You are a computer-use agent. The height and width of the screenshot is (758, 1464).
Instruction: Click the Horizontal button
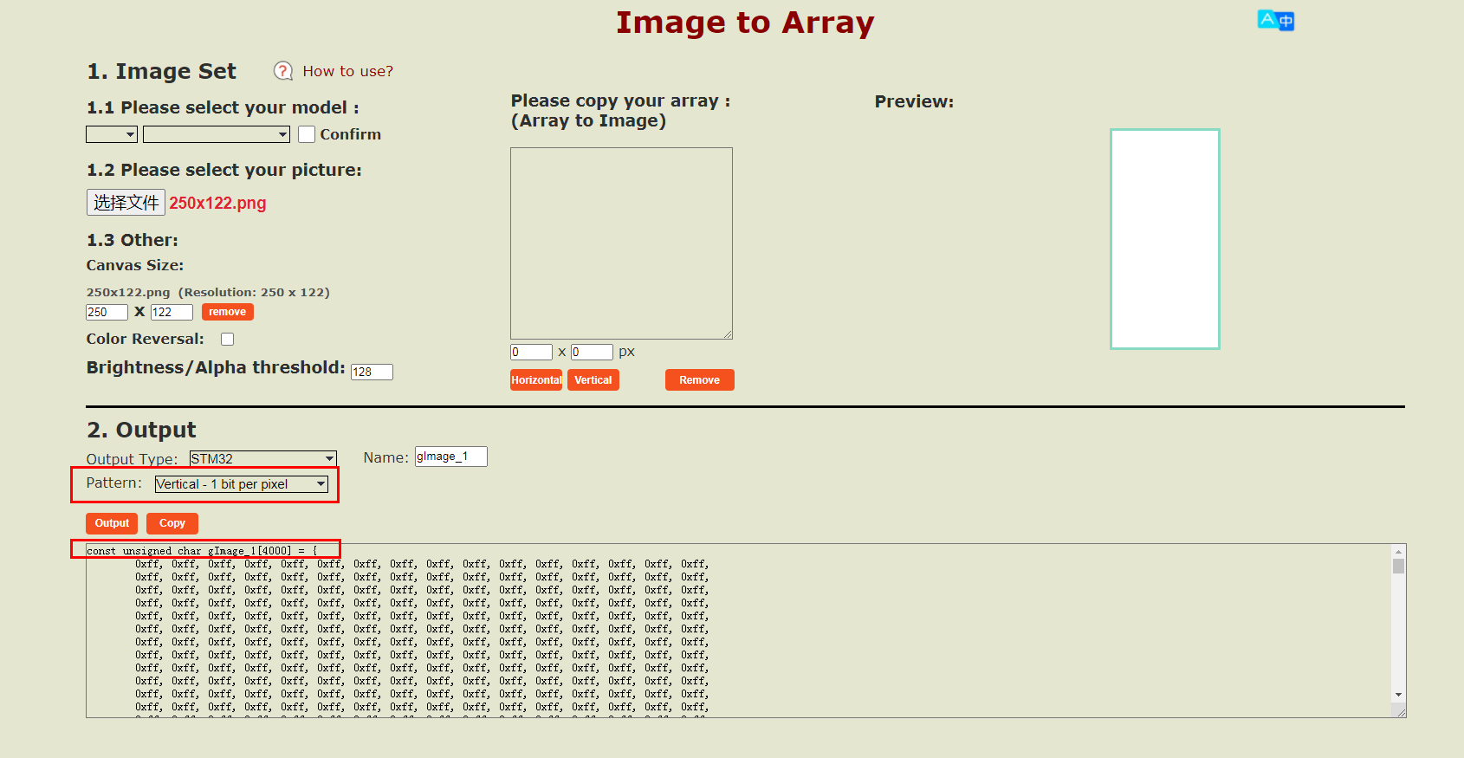click(536, 380)
